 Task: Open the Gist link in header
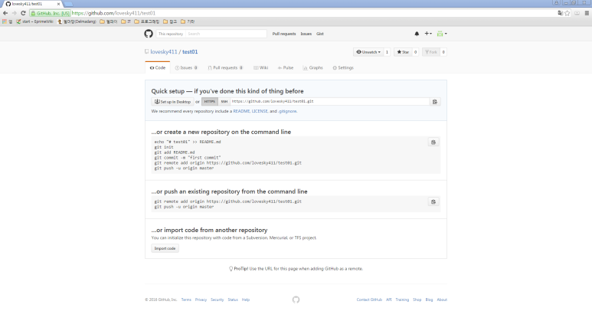[x=320, y=34]
